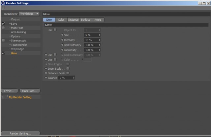Viewport: 211px width, 137px height.
Task: Click the Zoom Scale animation dot
Action: coord(46,68)
